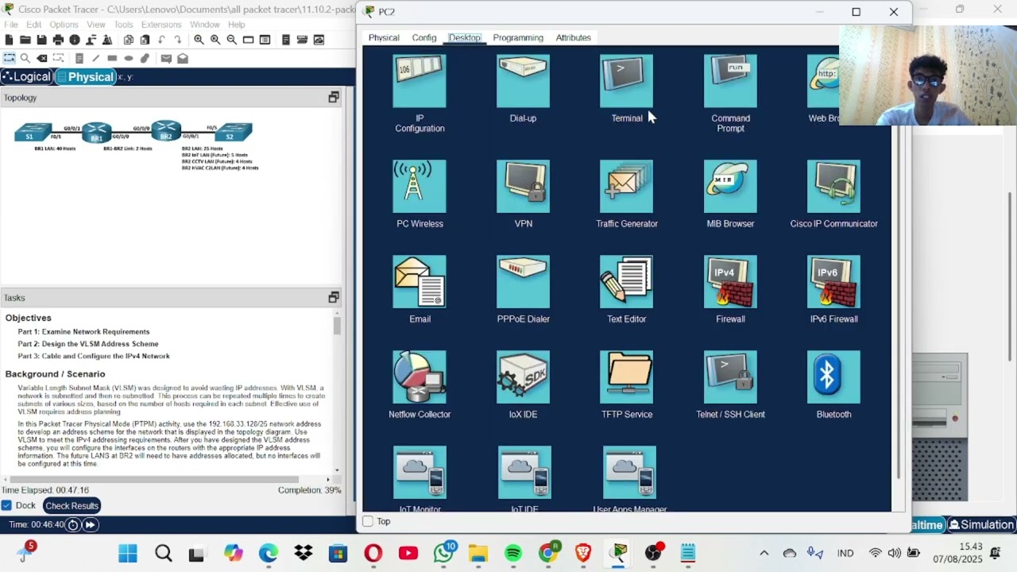Open the IP Configuration app
This screenshot has height=572, width=1017.
coord(420,81)
